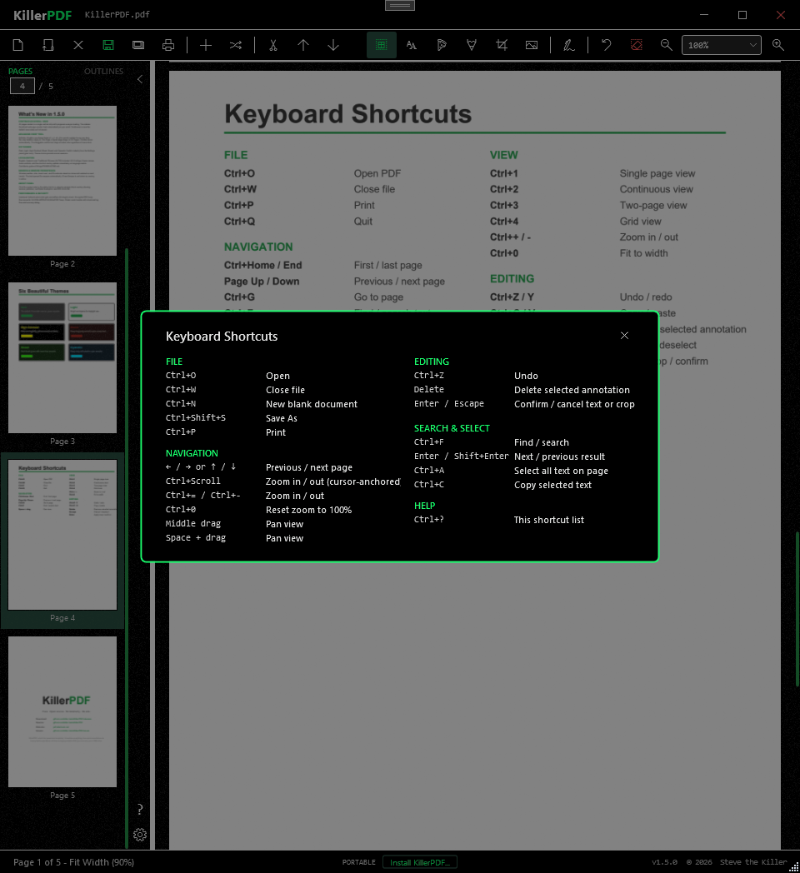The width and height of the screenshot is (800, 873).
Task: Click 'Continuous view' in PDF page
Action: click(x=657, y=189)
